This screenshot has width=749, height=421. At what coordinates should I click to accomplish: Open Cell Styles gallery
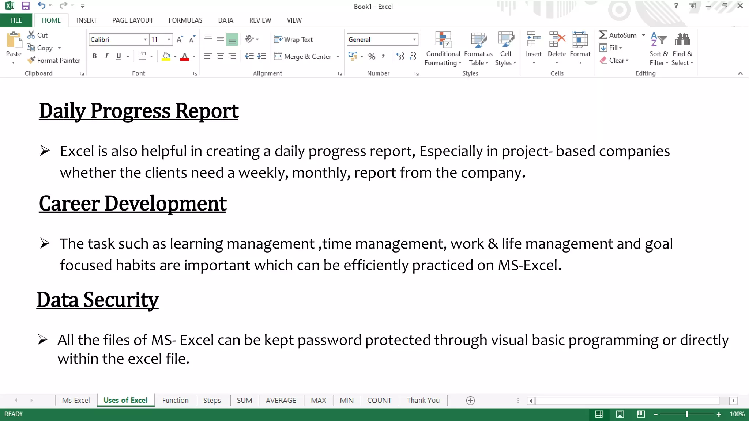pos(506,49)
